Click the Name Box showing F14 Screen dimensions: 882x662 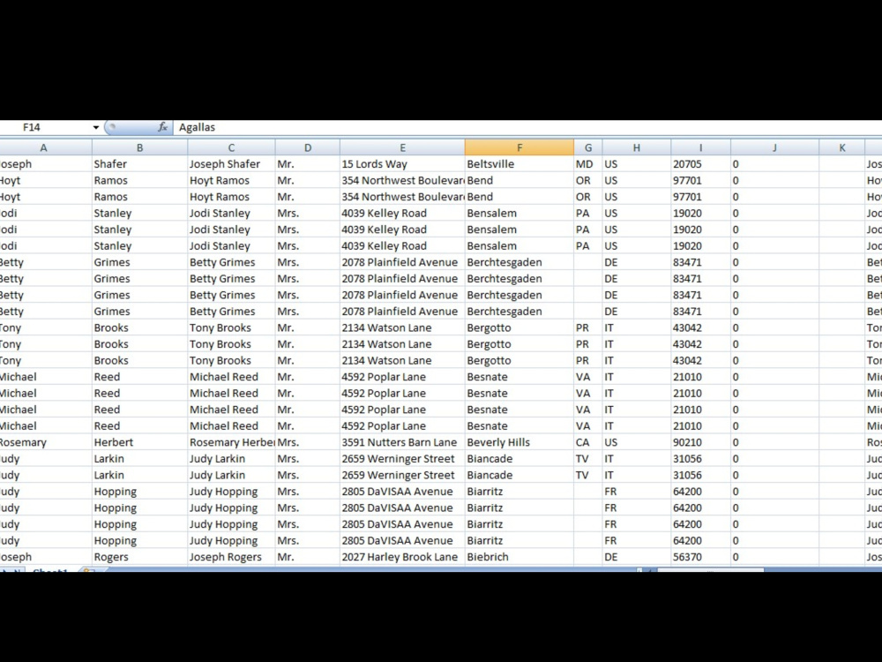pos(46,127)
